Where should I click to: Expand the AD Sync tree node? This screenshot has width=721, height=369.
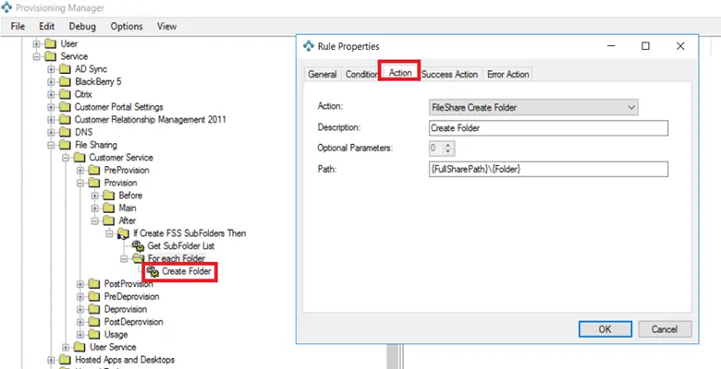(52, 69)
